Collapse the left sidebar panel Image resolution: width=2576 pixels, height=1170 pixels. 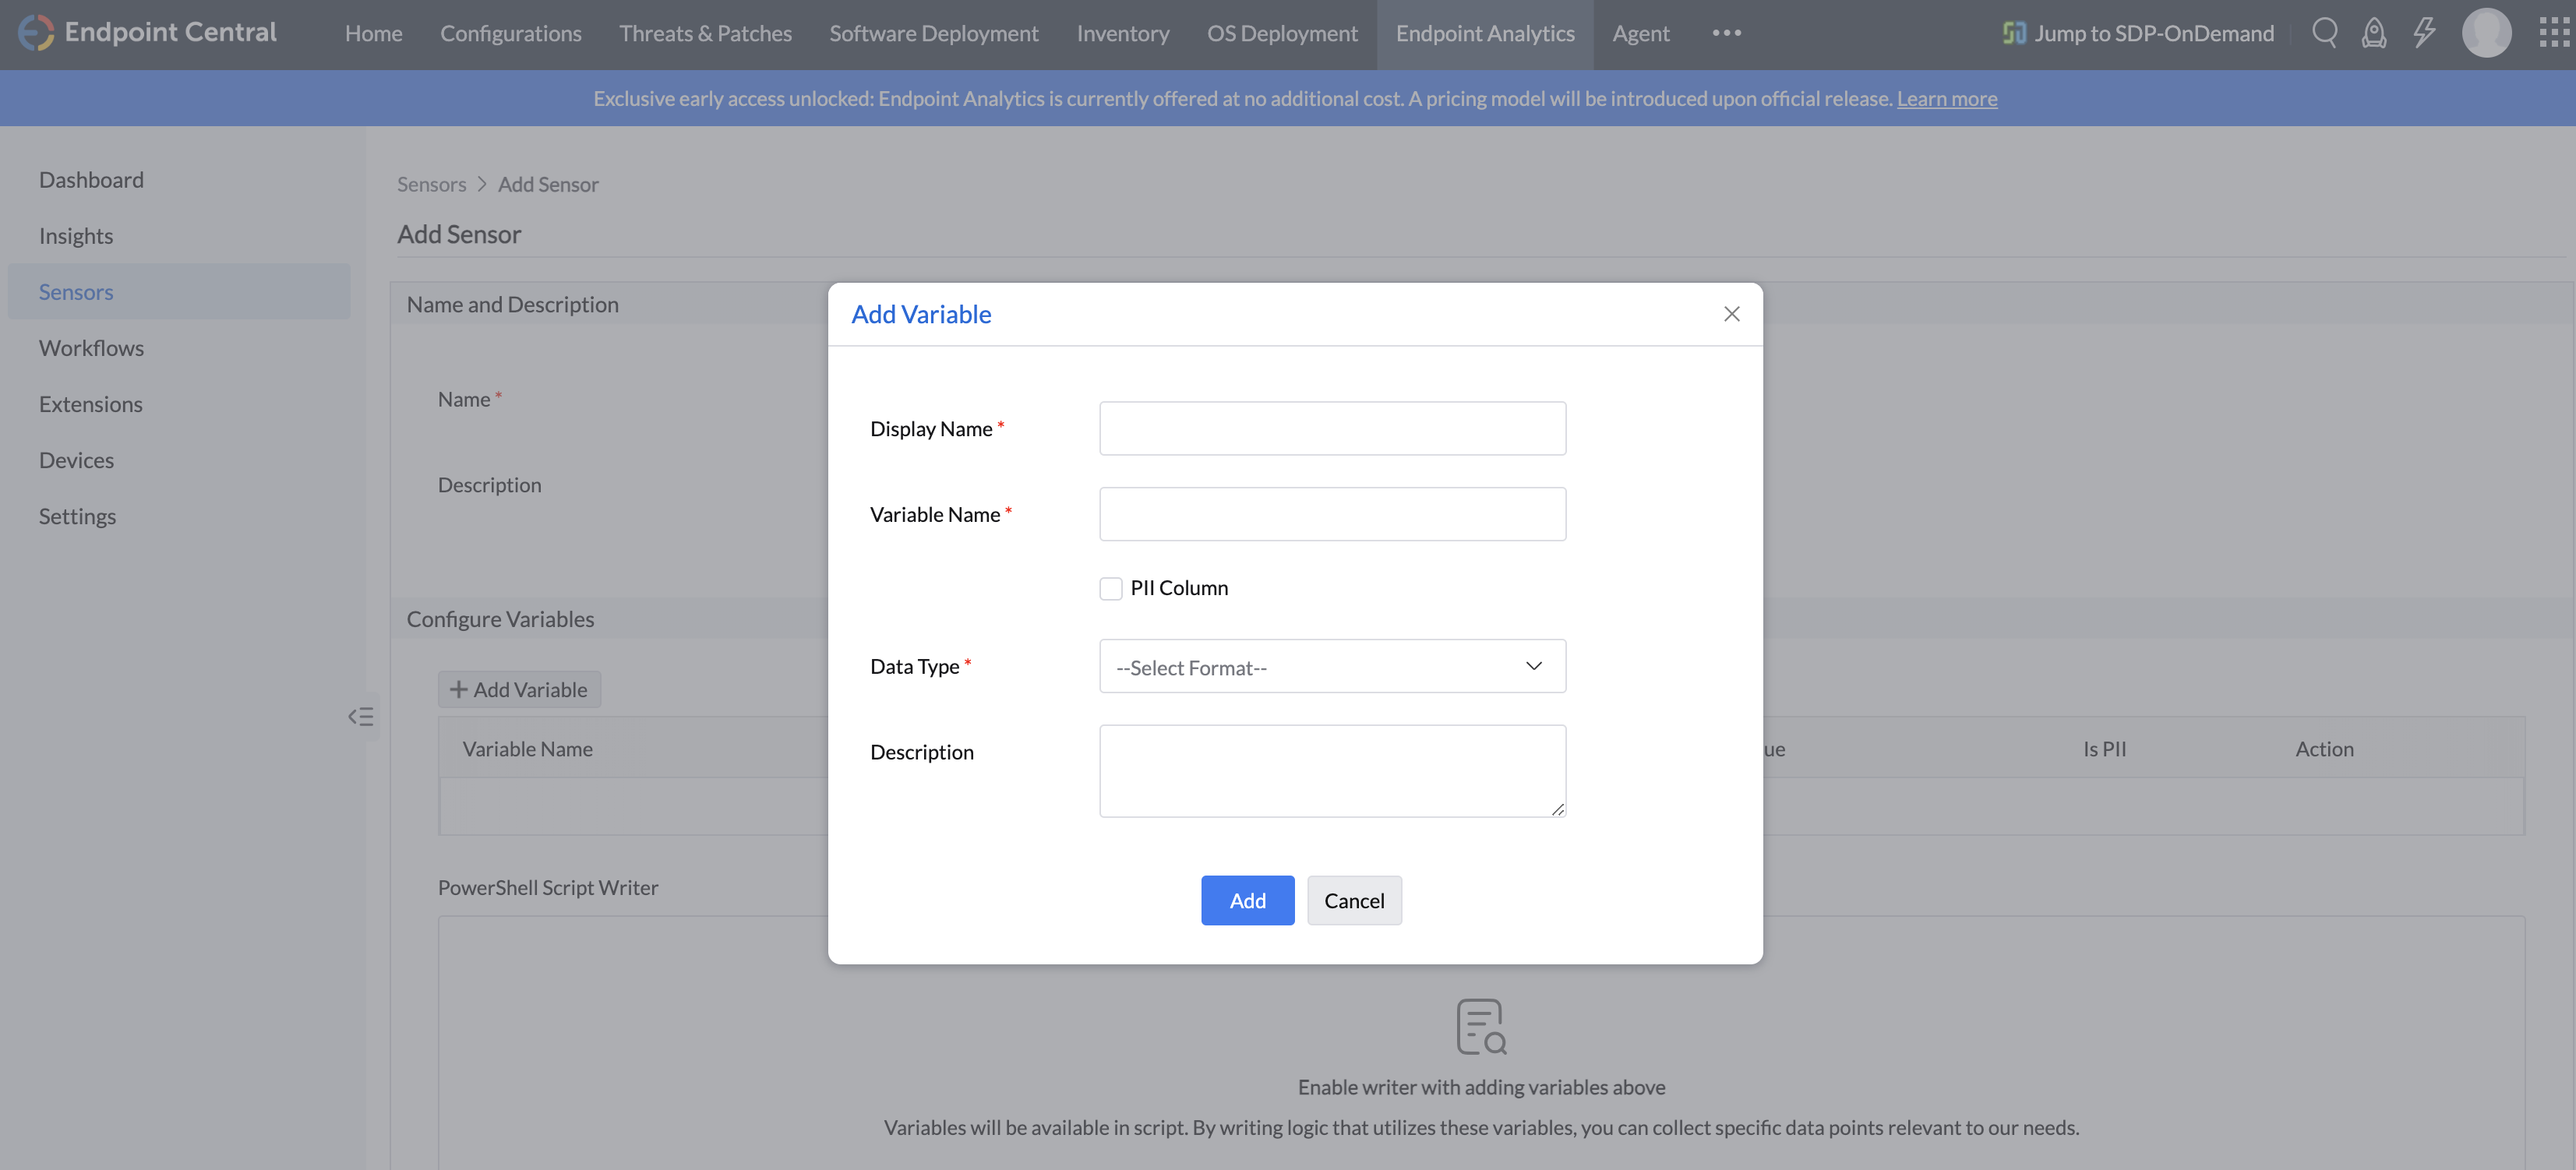pyautogui.click(x=361, y=716)
